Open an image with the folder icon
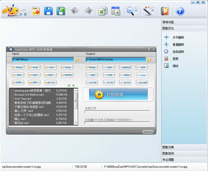 pyautogui.click(x=36, y=11)
